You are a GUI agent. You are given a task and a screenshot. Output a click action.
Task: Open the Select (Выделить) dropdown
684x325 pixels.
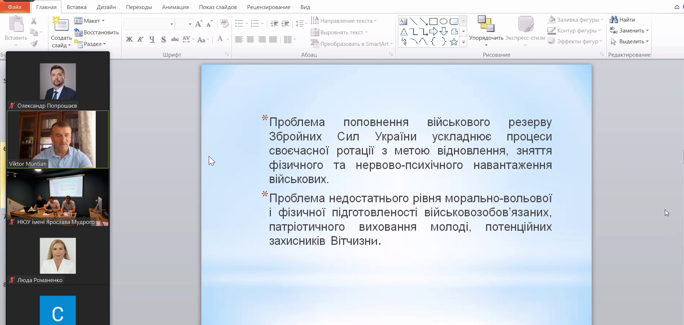629,42
